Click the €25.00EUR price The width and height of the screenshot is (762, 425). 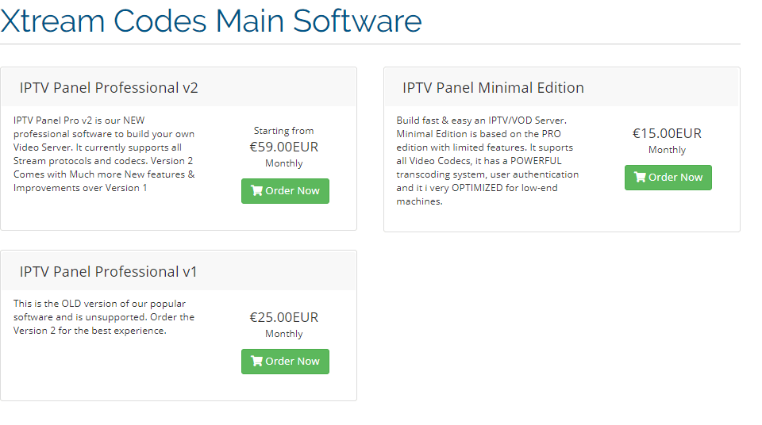tap(284, 317)
